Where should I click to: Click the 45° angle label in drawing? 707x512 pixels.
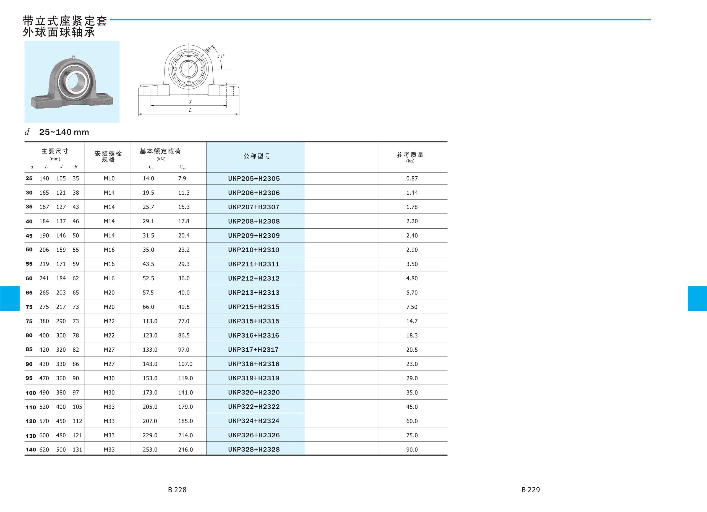[x=221, y=56]
